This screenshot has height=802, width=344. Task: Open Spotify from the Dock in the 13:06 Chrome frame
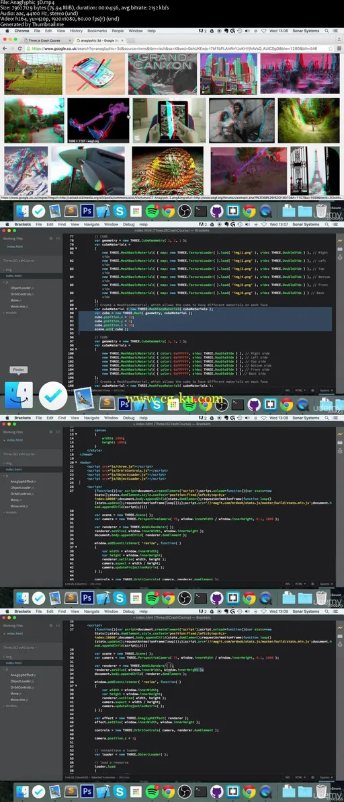pos(152,211)
